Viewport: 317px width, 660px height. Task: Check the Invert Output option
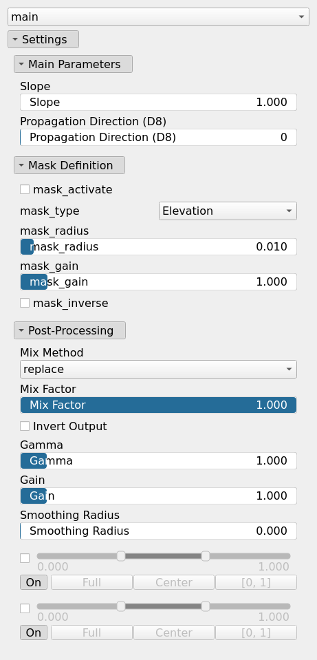(x=25, y=426)
